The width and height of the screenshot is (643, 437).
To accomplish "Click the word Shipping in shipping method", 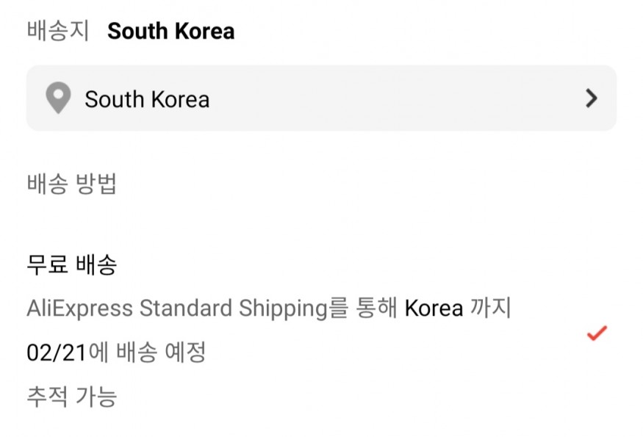I will 283,308.
